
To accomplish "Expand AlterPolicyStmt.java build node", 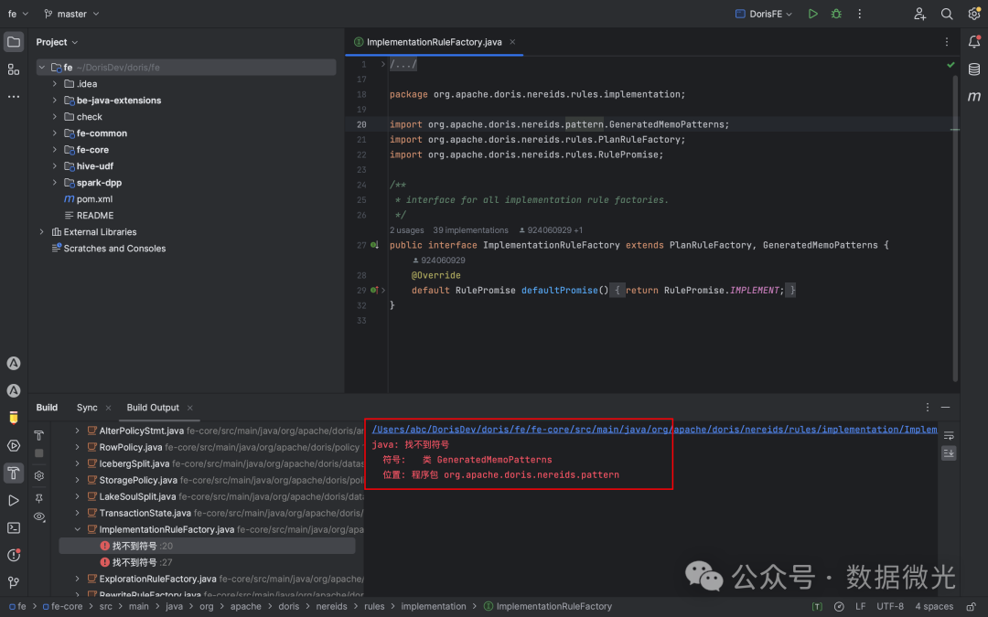I will pos(78,431).
